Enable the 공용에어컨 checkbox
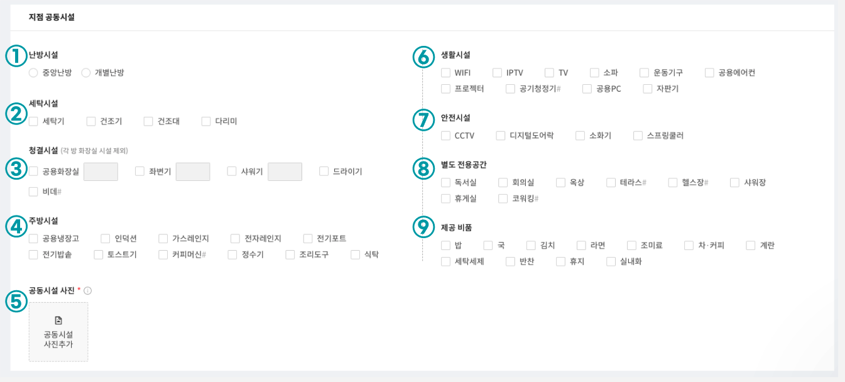 [709, 73]
